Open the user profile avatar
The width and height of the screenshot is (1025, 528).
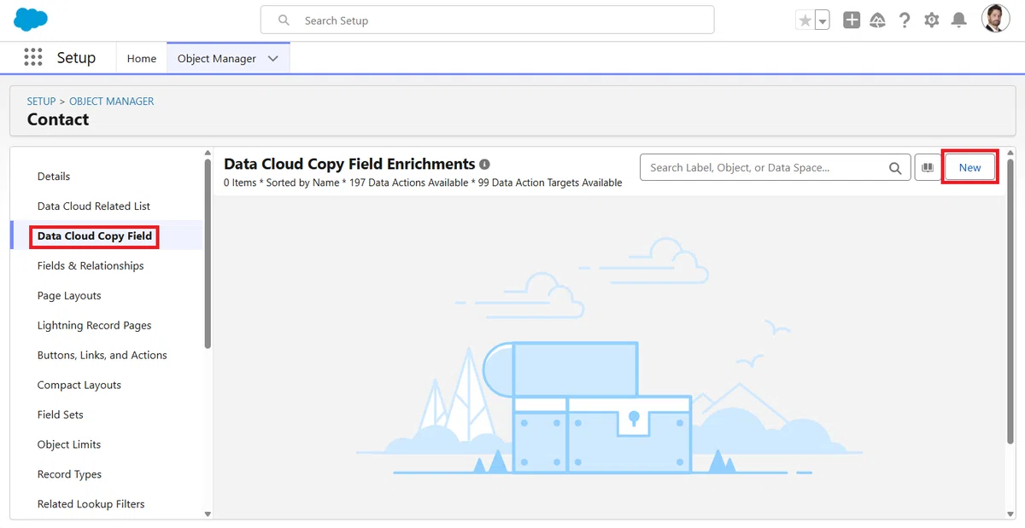tap(995, 19)
